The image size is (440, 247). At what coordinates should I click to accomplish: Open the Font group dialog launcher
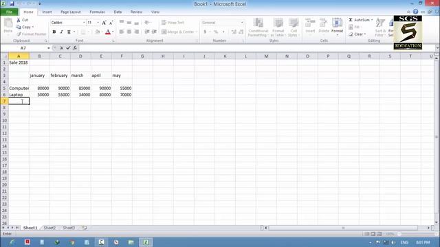(113, 41)
